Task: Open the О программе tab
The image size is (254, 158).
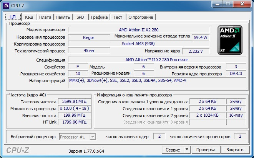Action: tap(141, 17)
